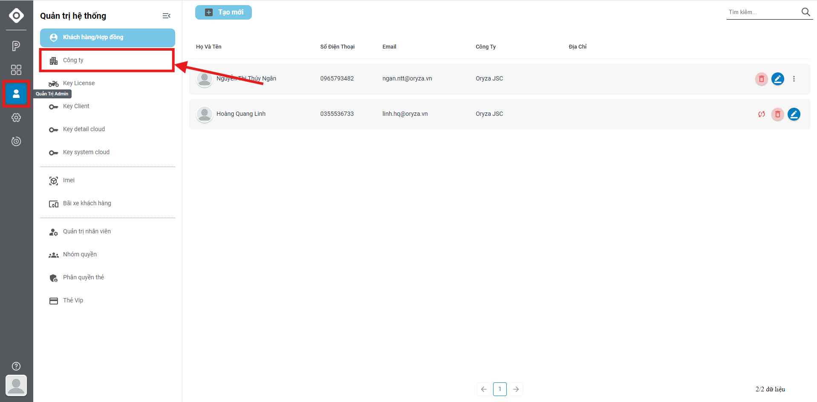Open the Parking icon in the left rail
Viewport: 817px width, 402px height.
point(16,46)
